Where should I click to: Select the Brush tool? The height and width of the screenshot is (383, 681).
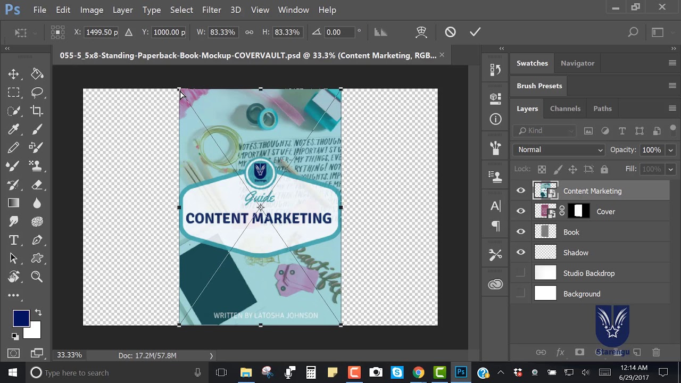(x=37, y=129)
